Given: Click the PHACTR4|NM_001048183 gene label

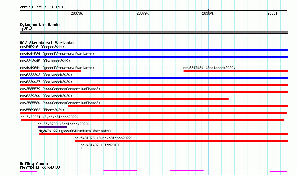Looking at the screenshot, I should pyautogui.click(x=40, y=168).
